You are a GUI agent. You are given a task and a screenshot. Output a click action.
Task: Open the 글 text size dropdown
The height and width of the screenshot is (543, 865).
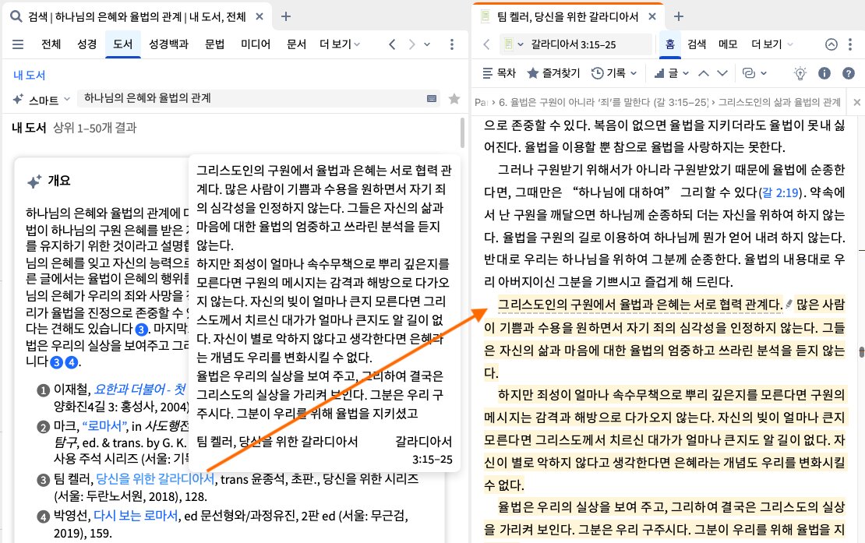[x=671, y=72]
